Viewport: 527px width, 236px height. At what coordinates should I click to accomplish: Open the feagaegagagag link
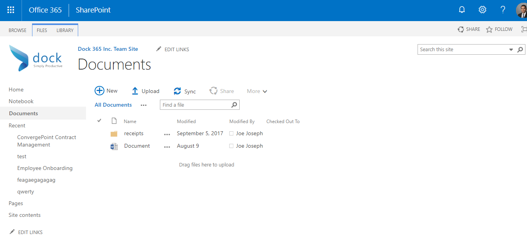[36, 180]
